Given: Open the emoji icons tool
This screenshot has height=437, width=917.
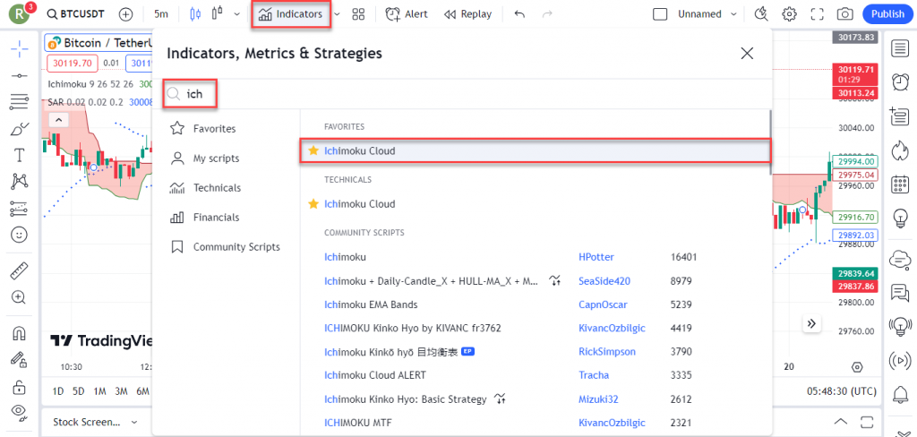Looking at the screenshot, I should [x=20, y=235].
